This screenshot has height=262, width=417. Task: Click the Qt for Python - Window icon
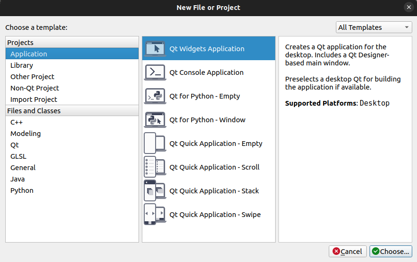155,120
